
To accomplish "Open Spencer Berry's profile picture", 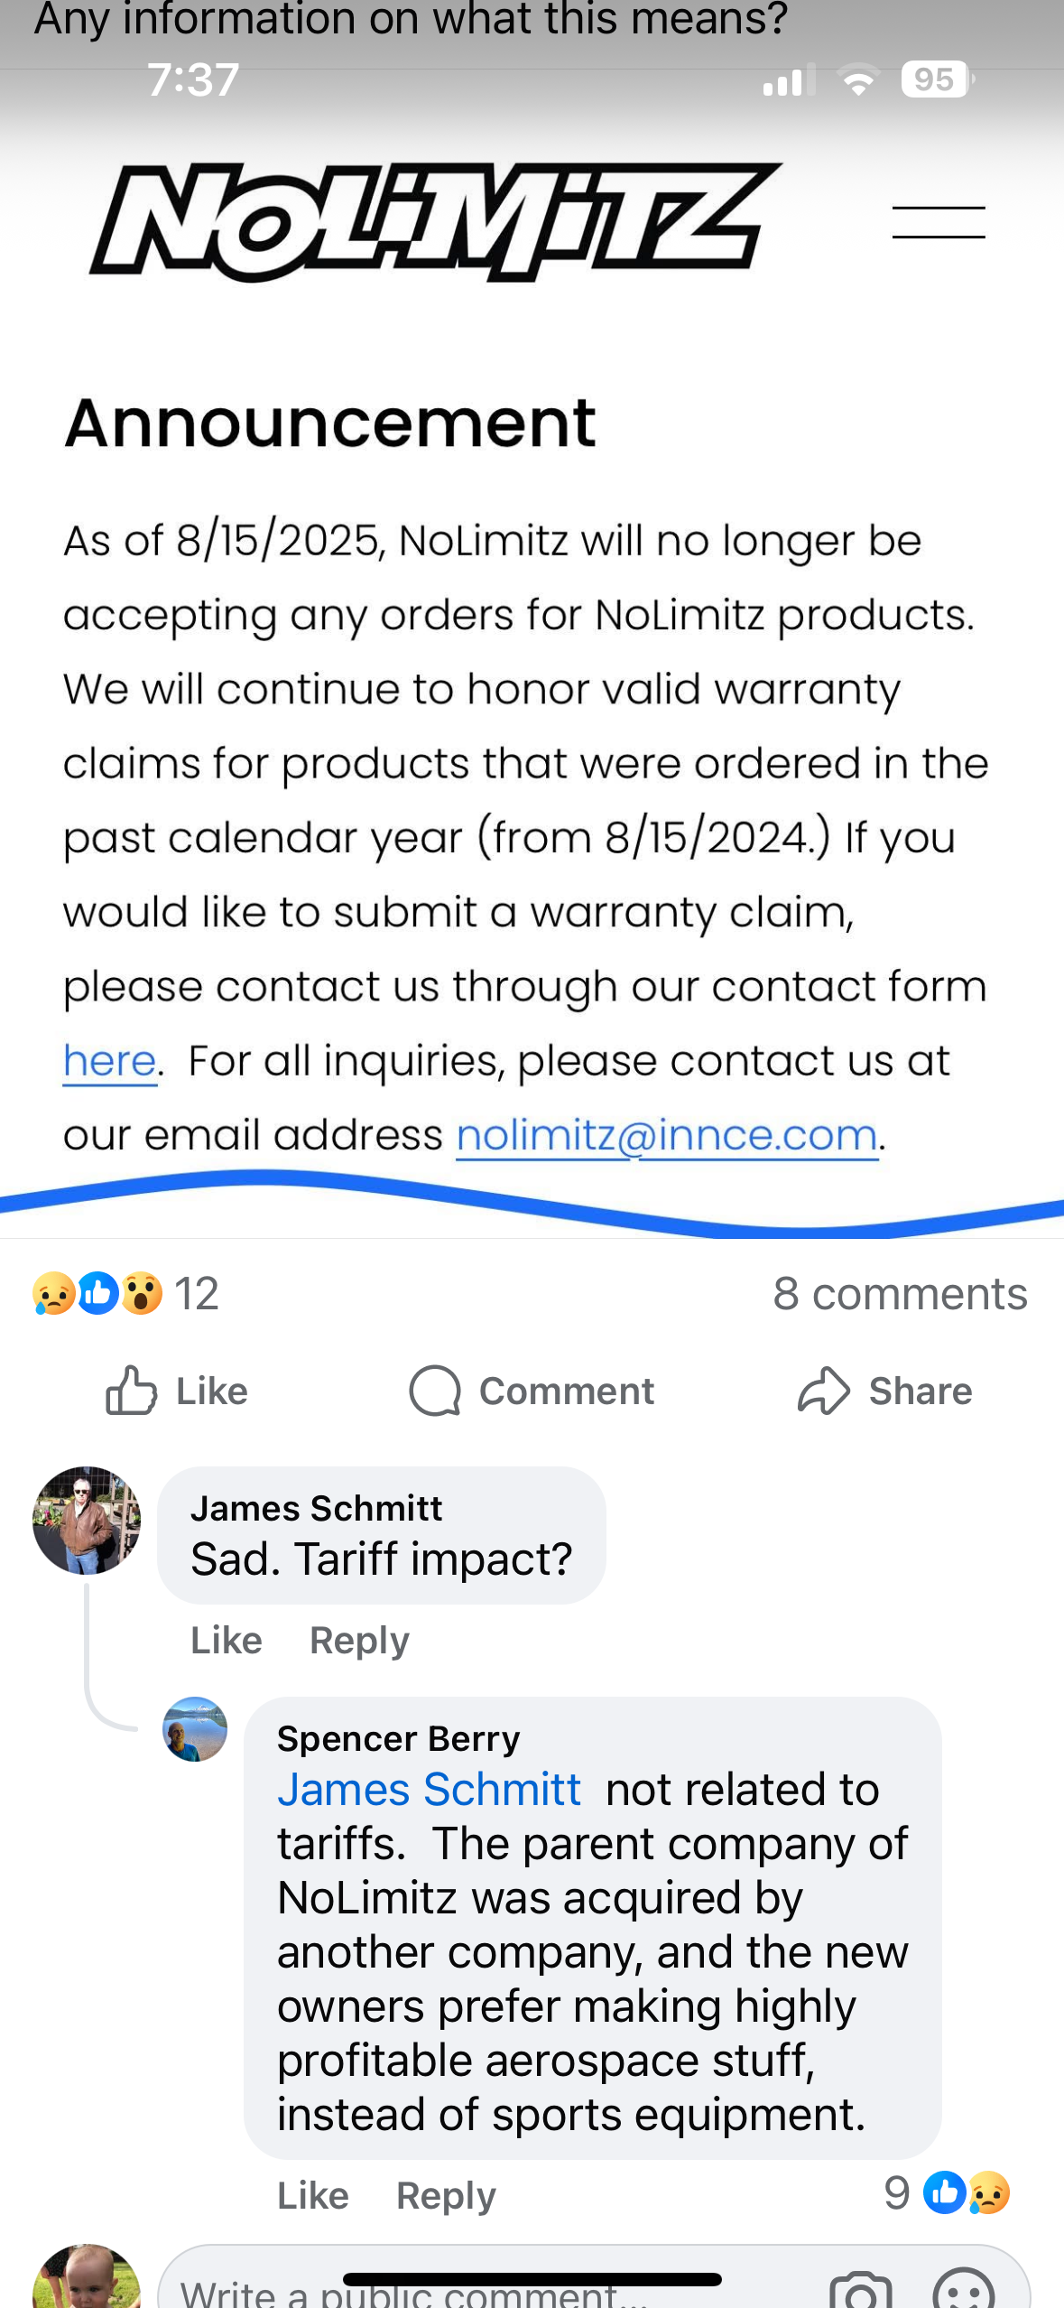I will 195,1729.
